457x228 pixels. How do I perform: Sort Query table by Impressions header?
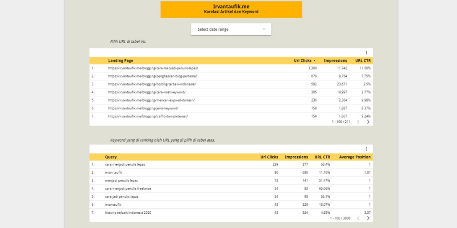pyautogui.click(x=296, y=157)
